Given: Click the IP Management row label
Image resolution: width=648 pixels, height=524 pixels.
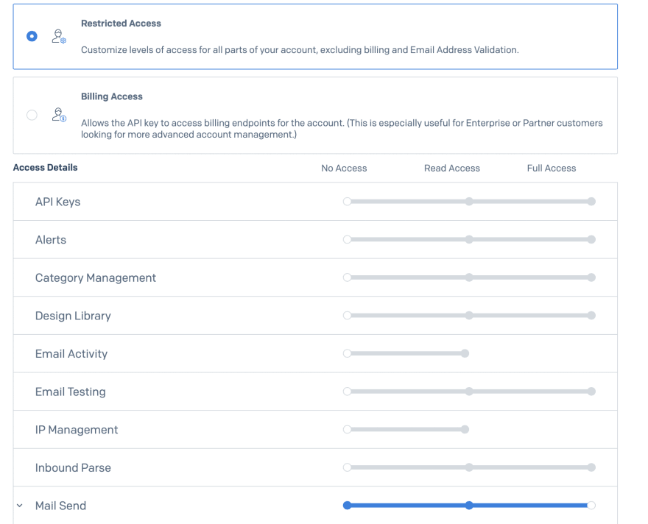Looking at the screenshot, I should point(77,430).
